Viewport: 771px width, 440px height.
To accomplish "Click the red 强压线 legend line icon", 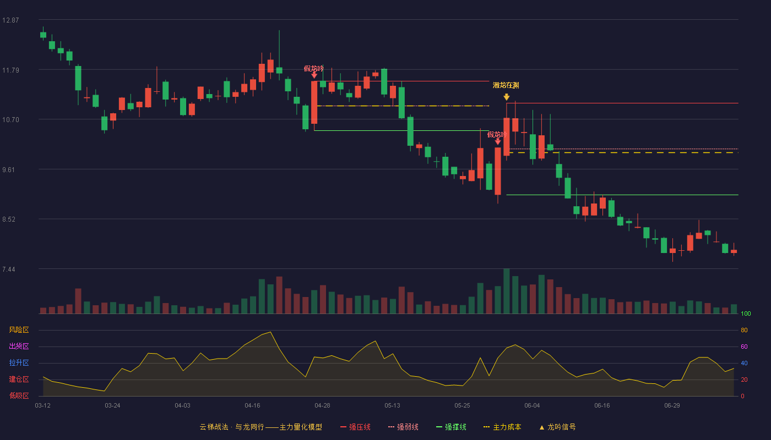I will point(343,427).
